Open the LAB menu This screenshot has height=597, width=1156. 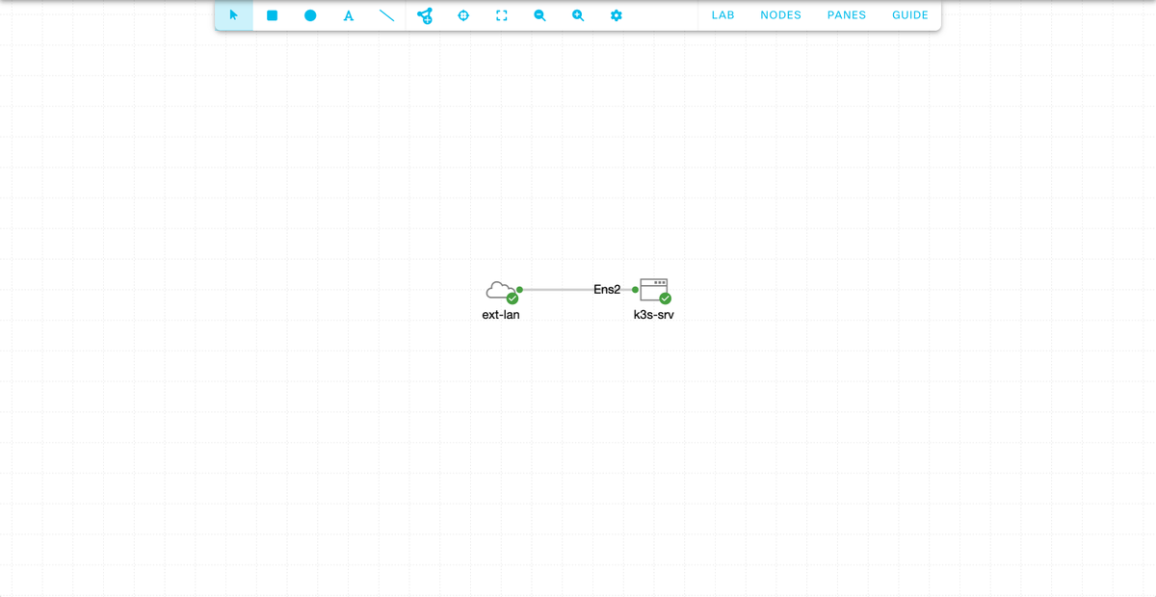point(723,15)
